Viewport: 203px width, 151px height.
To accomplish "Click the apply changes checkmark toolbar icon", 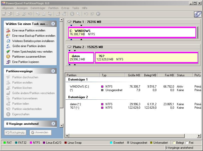I will 98,14.
